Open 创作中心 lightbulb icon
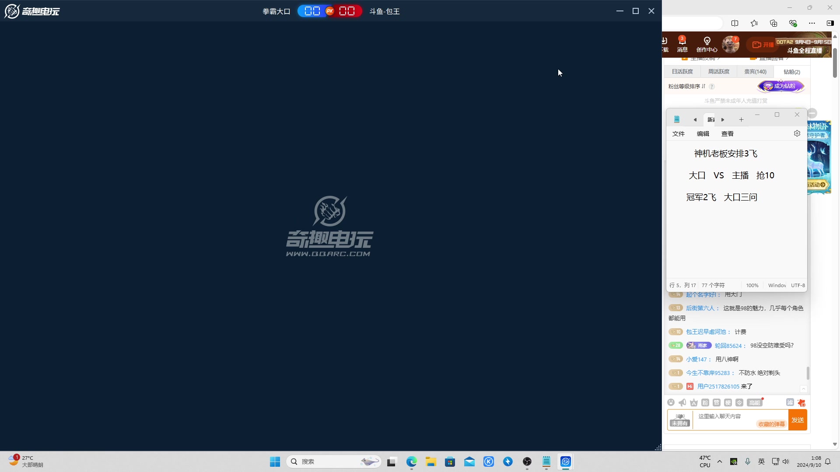This screenshot has width=840, height=472. [x=707, y=45]
